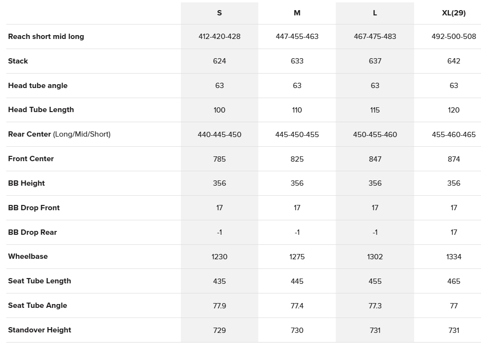Click the BB Drop Rear label

pos(32,232)
